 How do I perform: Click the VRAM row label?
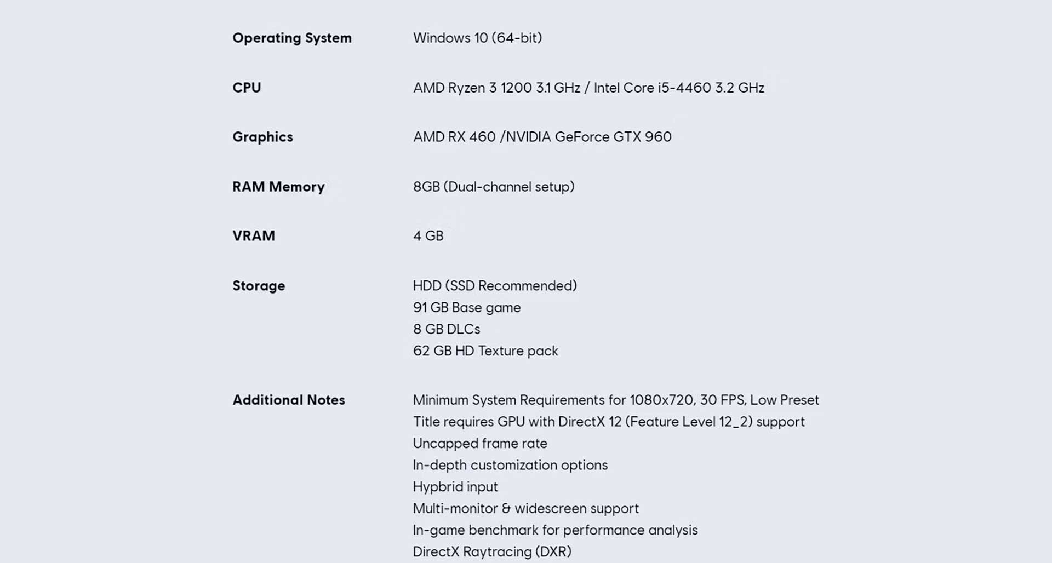[x=254, y=236]
